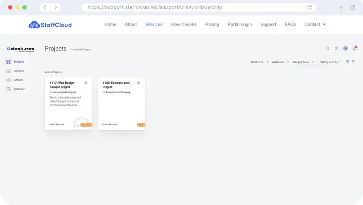Click the SAMPLE badge on project #117
This screenshot has width=363, height=205.
[86, 125]
